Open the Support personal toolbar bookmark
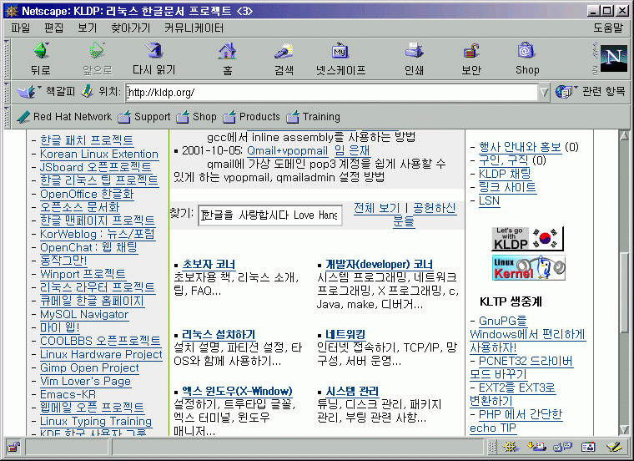Viewport: 634px width, 461px height. click(x=144, y=117)
